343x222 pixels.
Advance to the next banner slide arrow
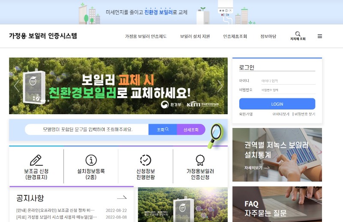(x=220, y=86)
